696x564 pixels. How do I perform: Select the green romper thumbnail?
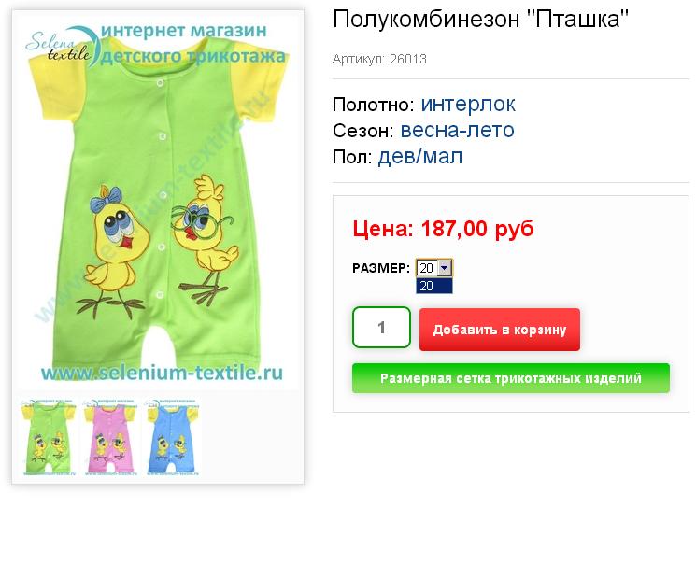(49, 437)
